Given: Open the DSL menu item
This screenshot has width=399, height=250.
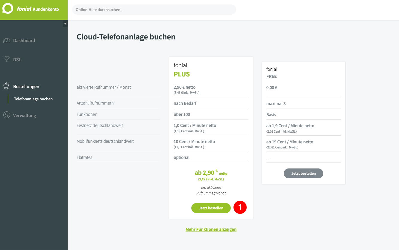Looking at the screenshot, I should click(17, 59).
